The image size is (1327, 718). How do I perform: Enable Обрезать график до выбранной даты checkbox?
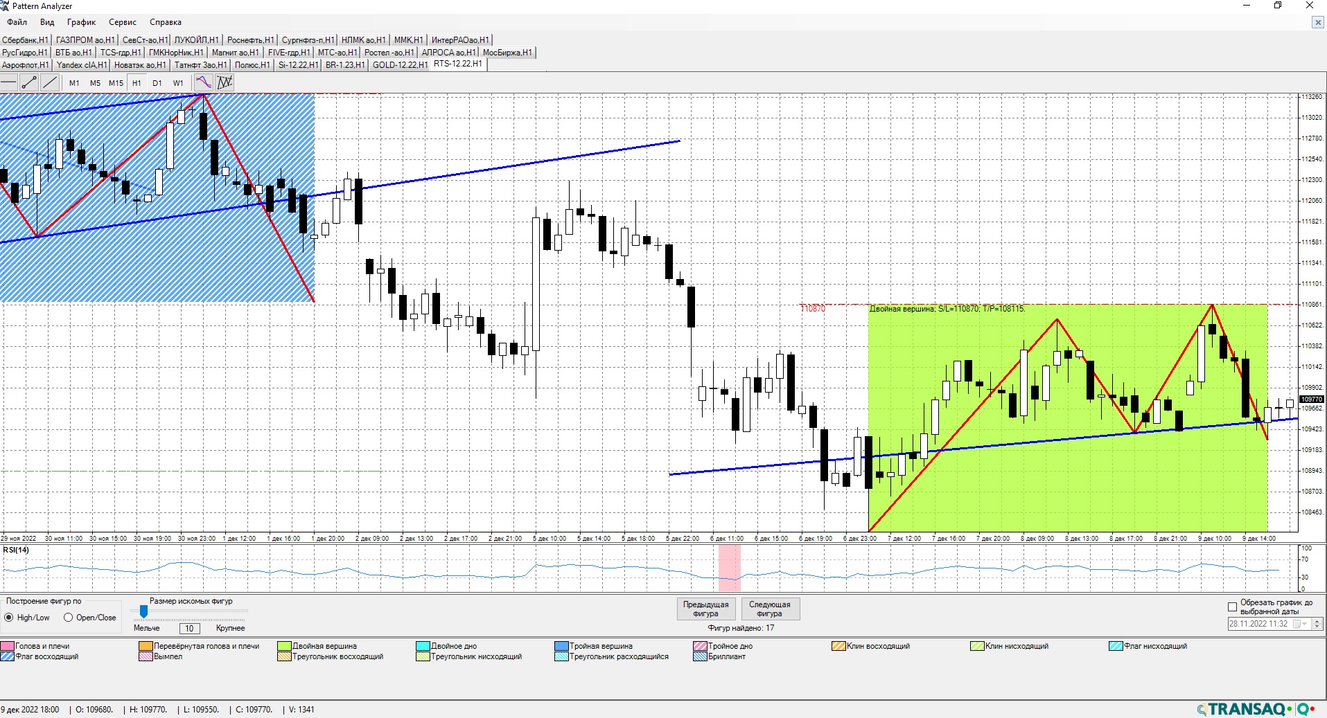(x=1232, y=607)
